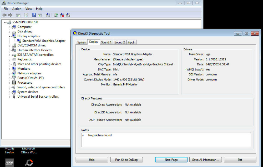This screenshot has width=263, height=167.
Task: Click the Show/Hide Console Tree toolbar icon
Action: pos(18,15)
